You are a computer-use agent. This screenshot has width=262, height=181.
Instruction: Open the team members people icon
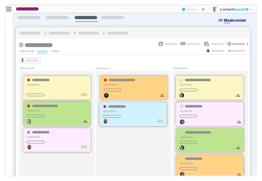pos(183,44)
